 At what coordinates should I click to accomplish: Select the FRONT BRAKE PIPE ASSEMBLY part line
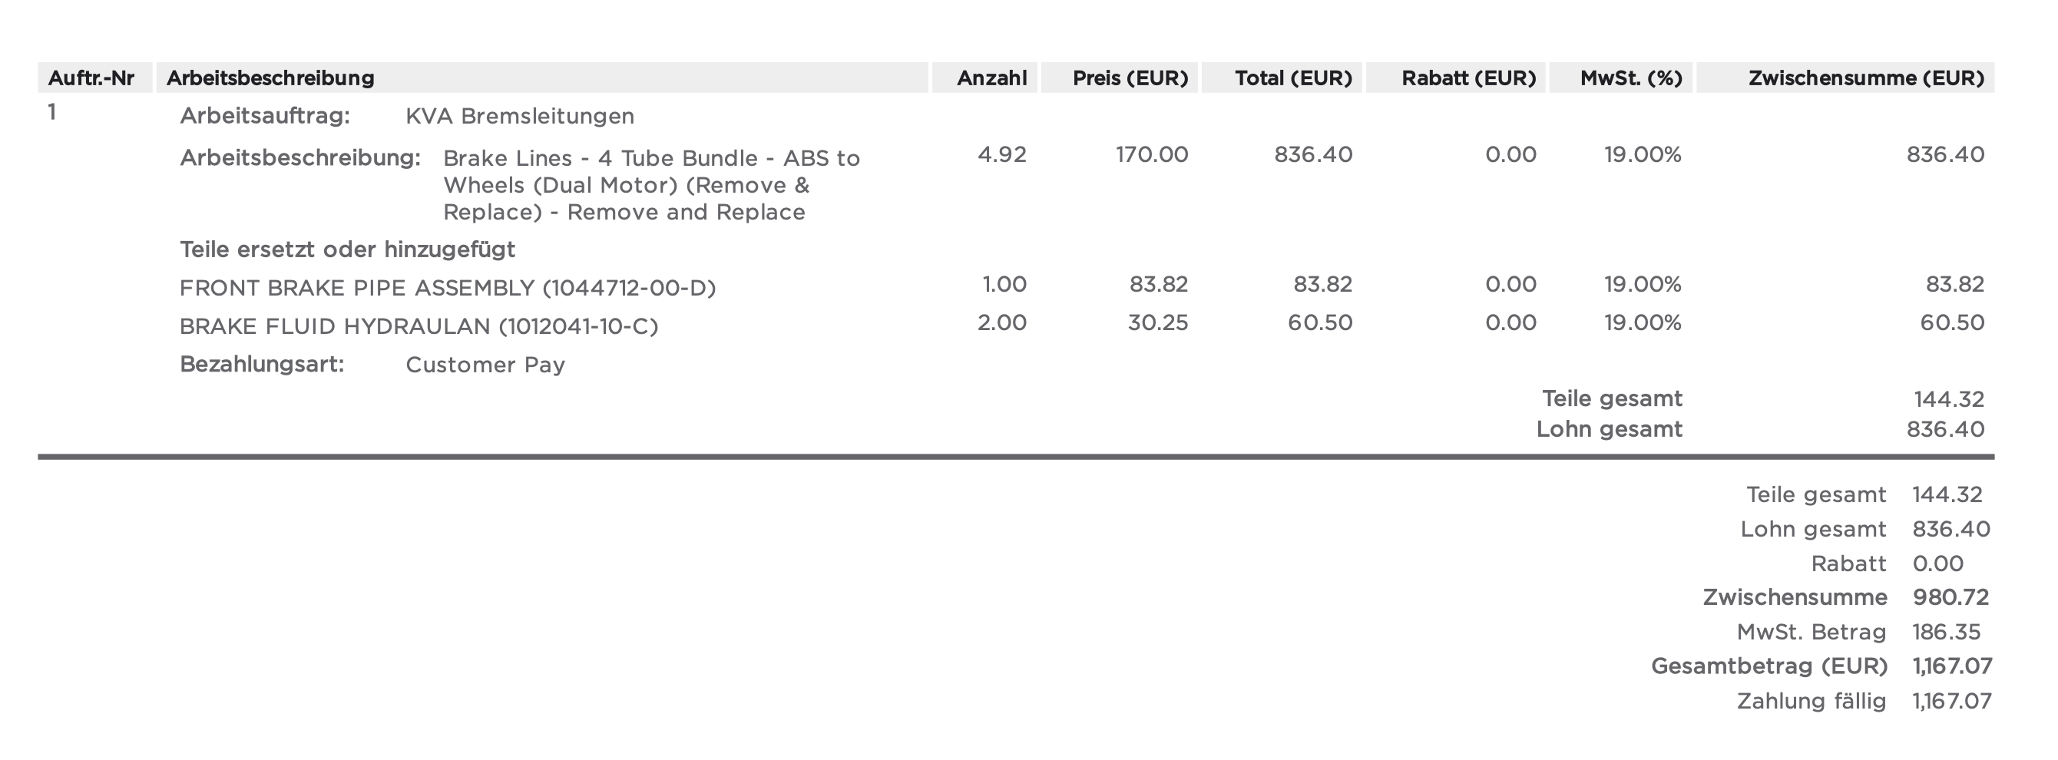point(448,288)
